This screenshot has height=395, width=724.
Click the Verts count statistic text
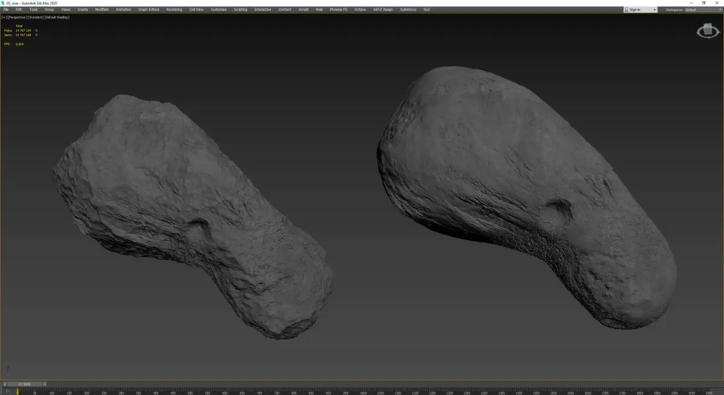(x=20, y=35)
